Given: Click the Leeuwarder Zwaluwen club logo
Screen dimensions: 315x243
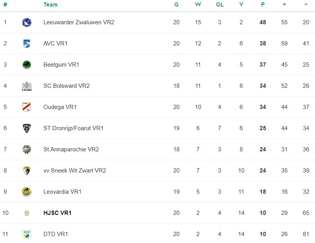Looking at the screenshot, I should click(x=27, y=22).
